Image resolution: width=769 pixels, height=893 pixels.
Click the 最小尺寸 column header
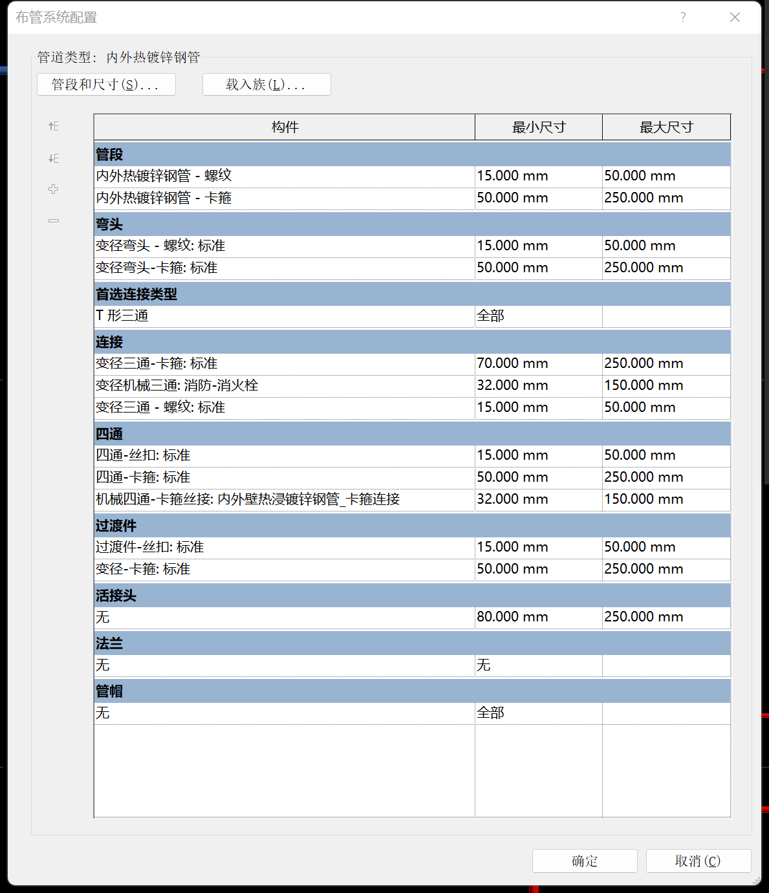[538, 127]
